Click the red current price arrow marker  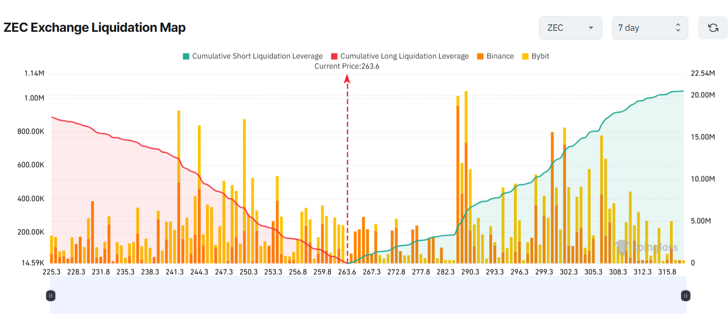347,79
